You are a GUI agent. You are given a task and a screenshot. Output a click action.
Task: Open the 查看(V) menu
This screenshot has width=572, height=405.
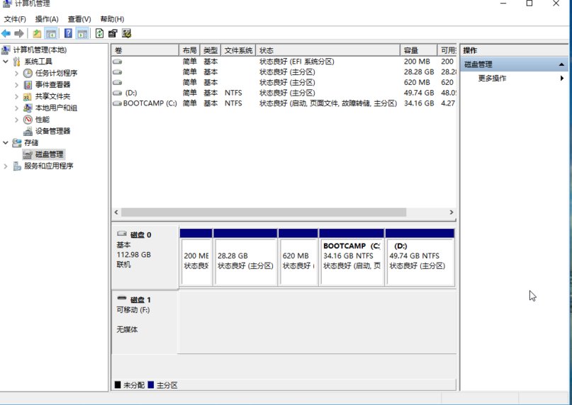pyautogui.click(x=79, y=19)
